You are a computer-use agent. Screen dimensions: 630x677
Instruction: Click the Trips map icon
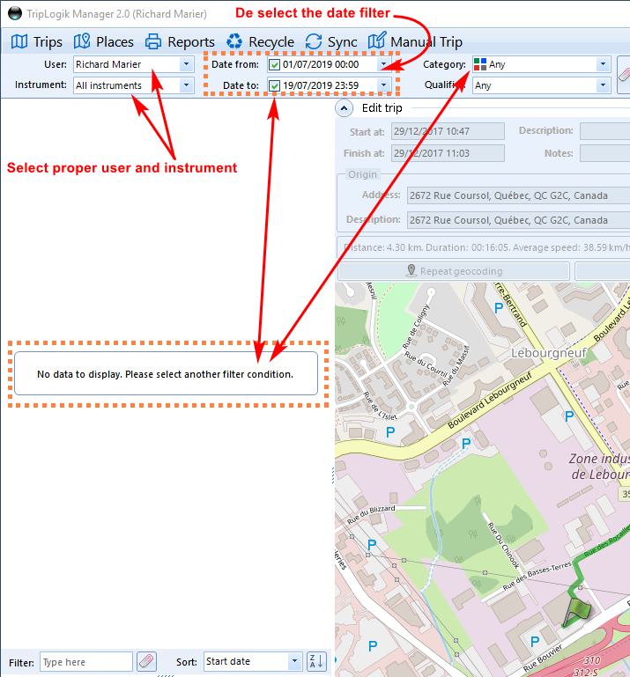click(19, 42)
